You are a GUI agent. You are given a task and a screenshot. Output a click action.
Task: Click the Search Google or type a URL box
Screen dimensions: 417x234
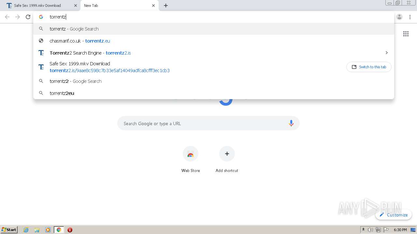(x=208, y=123)
